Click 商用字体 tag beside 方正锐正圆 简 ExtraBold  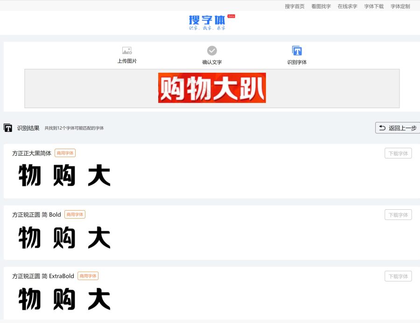pos(88,276)
